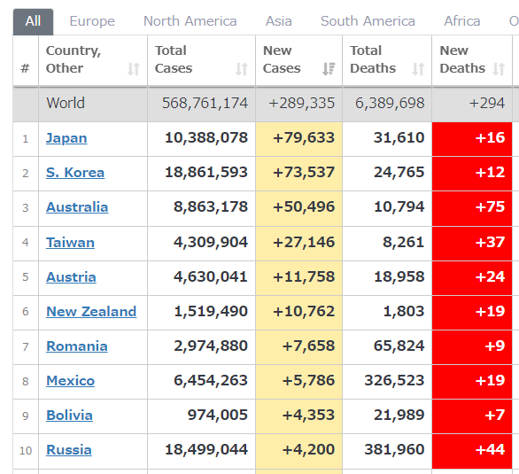Image resolution: width=519 pixels, height=474 pixels.
Task: Click Bolivia new deaths +7
Action: pyautogui.click(x=495, y=415)
